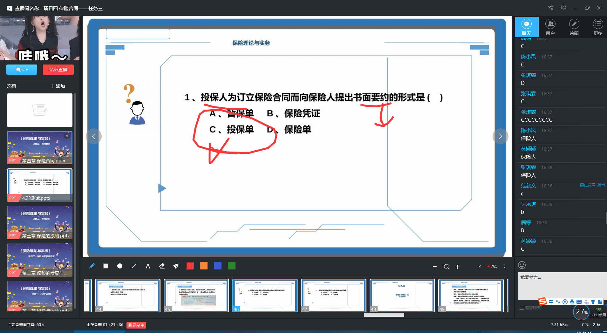Zoom out the slide with minus

tap(435, 267)
